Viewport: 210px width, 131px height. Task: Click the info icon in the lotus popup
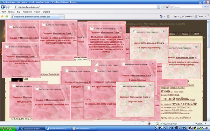73,34
